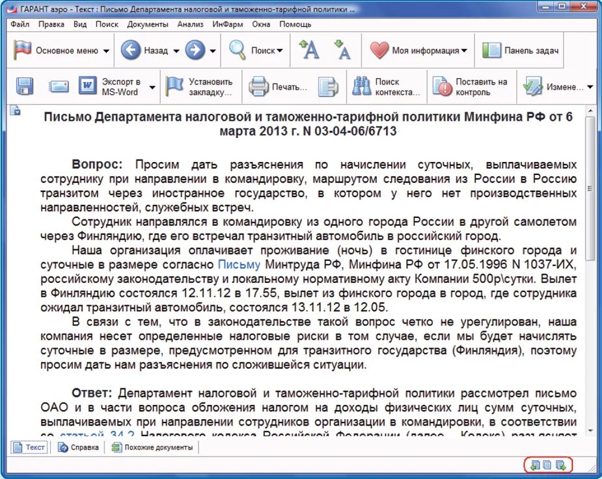
Task: Open Поиск контекста binoculars tool
Action: (x=386, y=87)
